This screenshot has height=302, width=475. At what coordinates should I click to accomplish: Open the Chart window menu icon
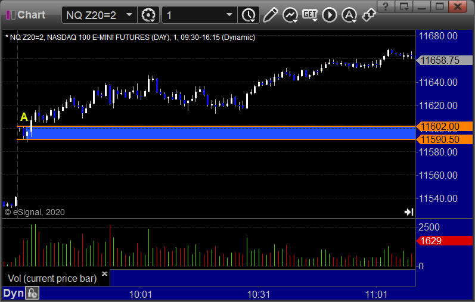[x=11, y=15]
